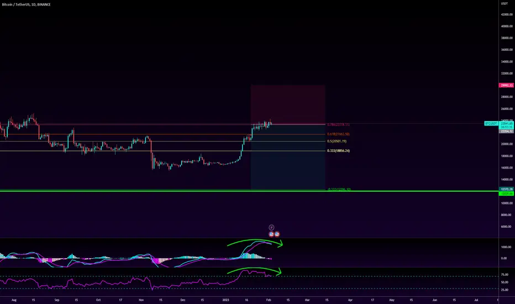Click the Jun label on the time axis

tap(434, 300)
